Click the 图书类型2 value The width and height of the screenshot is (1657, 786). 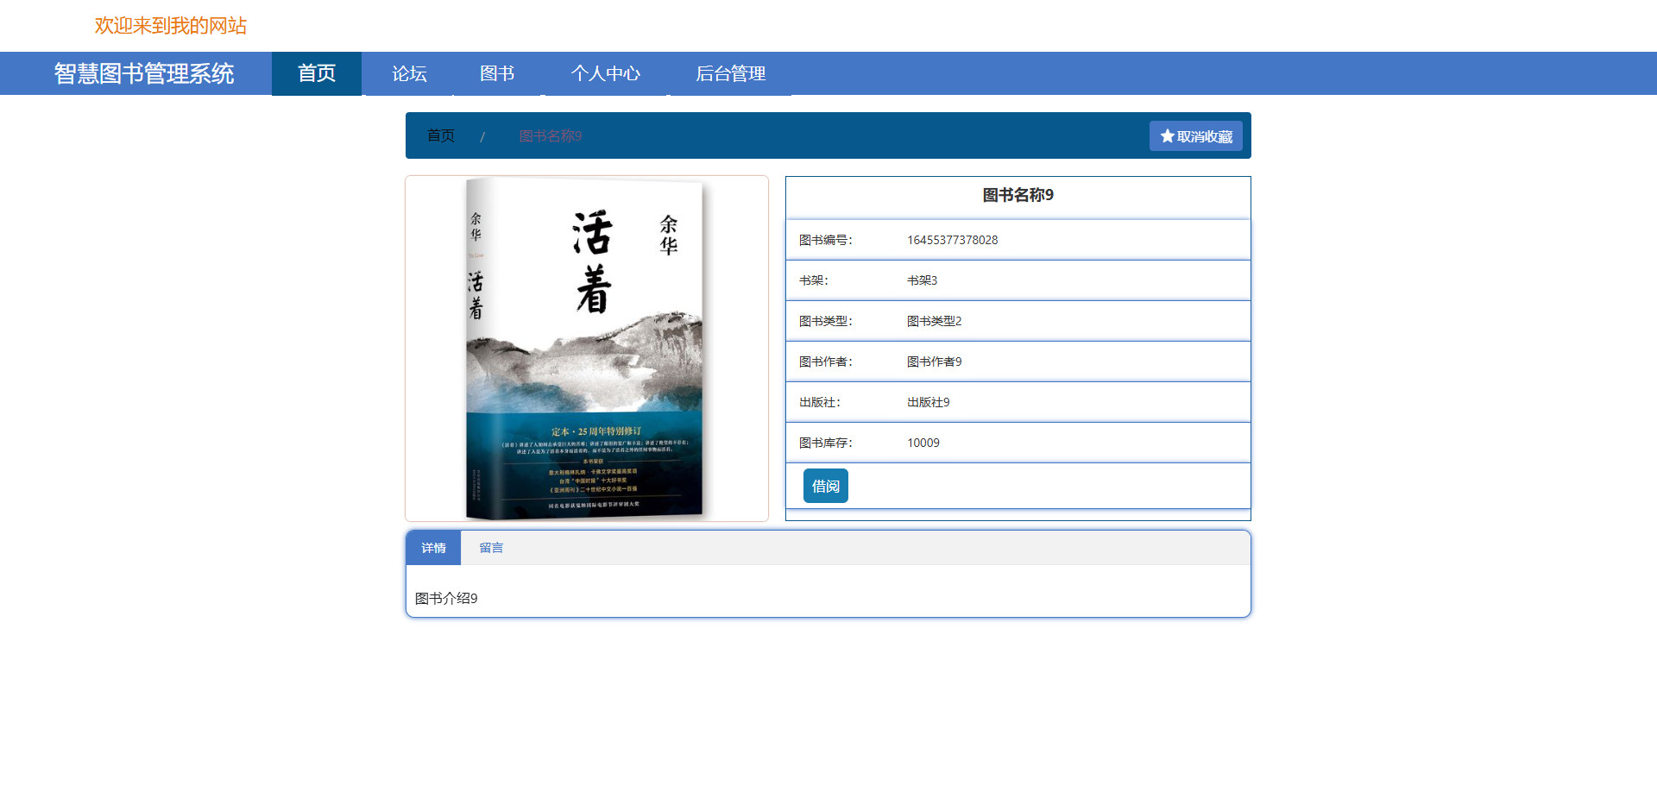coord(934,321)
